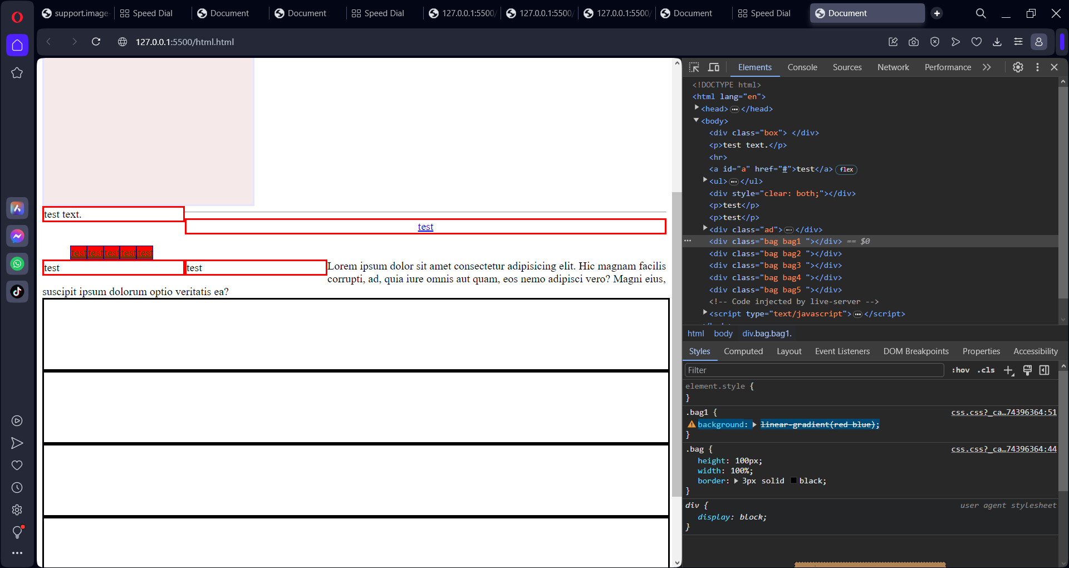Screen dimensions: 1069x568
Task: Expand the linear-gradient background property
Action: click(x=754, y=425)
